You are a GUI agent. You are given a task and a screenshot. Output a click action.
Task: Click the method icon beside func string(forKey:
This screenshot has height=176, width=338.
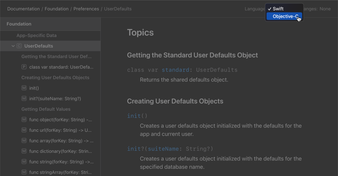click(24, 161)
